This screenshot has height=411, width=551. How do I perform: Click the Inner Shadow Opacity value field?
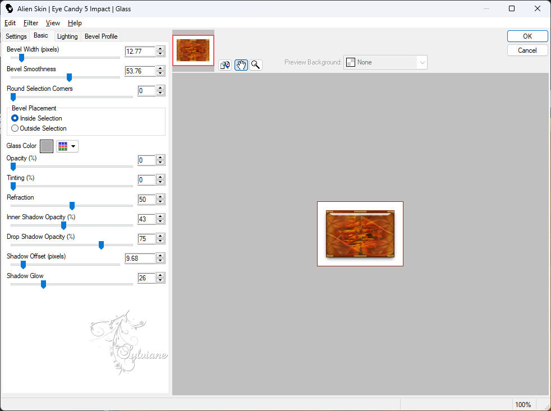click(146, 219)
